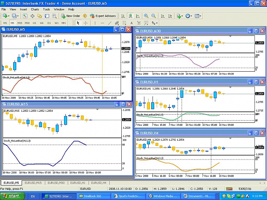This screenshot has height=200, width=267.
Task: Switch to M30 timeframe button
Action: [x=27, y=23]
